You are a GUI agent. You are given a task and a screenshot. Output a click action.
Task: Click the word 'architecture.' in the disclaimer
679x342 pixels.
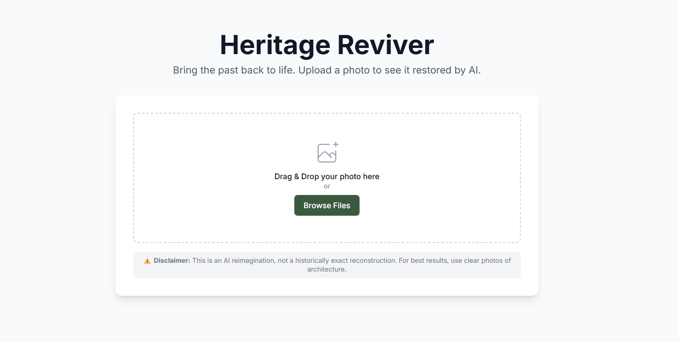(x=327, y=269)
